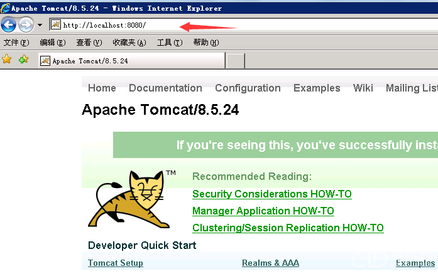Click the Tomcat favicon on the tab
The height and width of the screenshot is (274, 438).
[45, 61]
